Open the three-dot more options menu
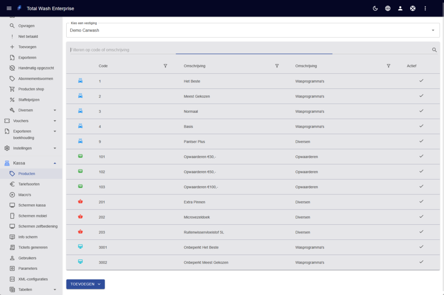This screenshot has width=444, height=295. (425, 8)
